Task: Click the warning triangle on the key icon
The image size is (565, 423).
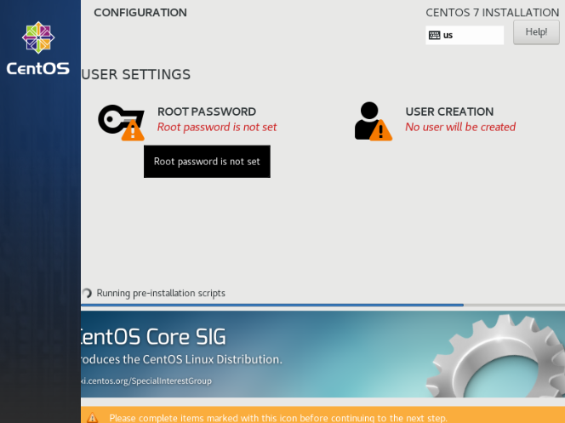Action: [133, 130]
